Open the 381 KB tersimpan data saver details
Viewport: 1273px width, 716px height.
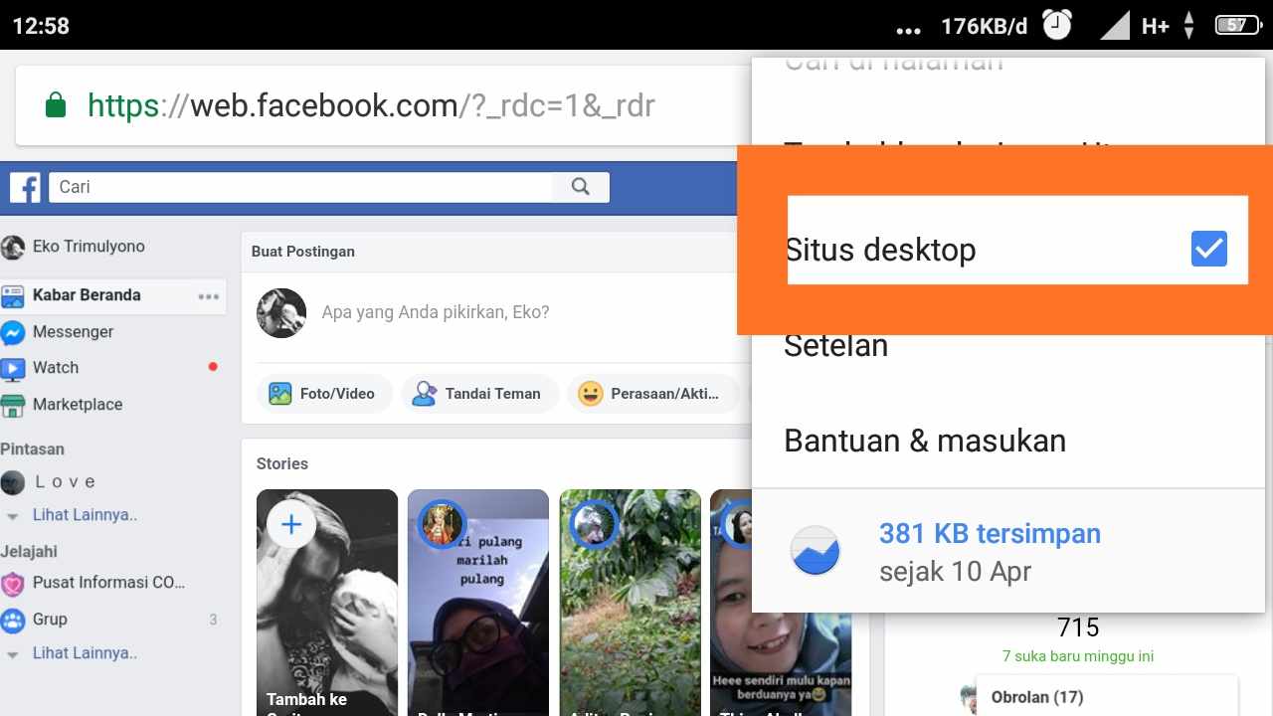(x=990, y=534)
